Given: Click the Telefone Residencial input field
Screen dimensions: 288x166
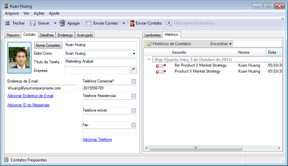Looking at the screenshot, I should click(109, 103).
